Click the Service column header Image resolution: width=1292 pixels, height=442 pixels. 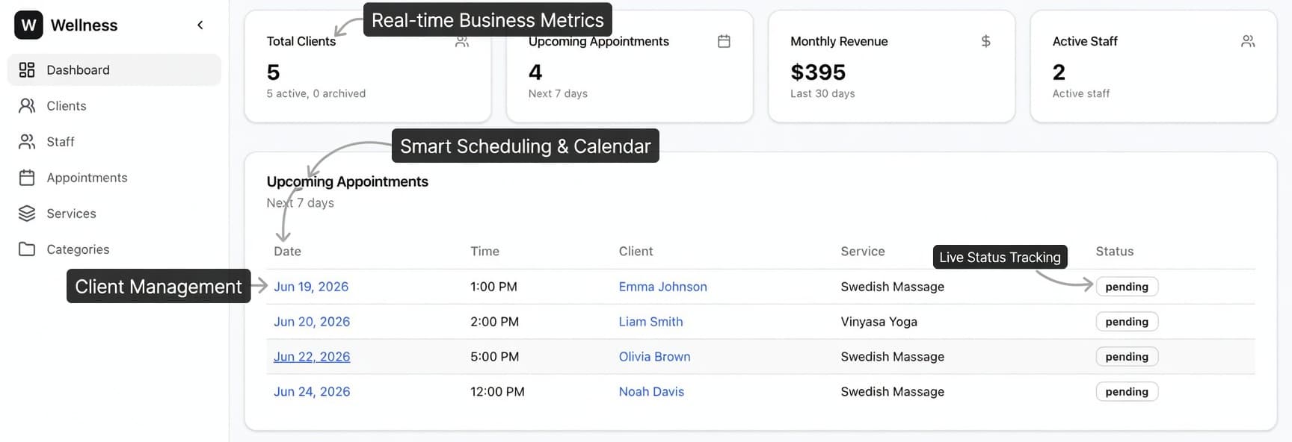863,252
